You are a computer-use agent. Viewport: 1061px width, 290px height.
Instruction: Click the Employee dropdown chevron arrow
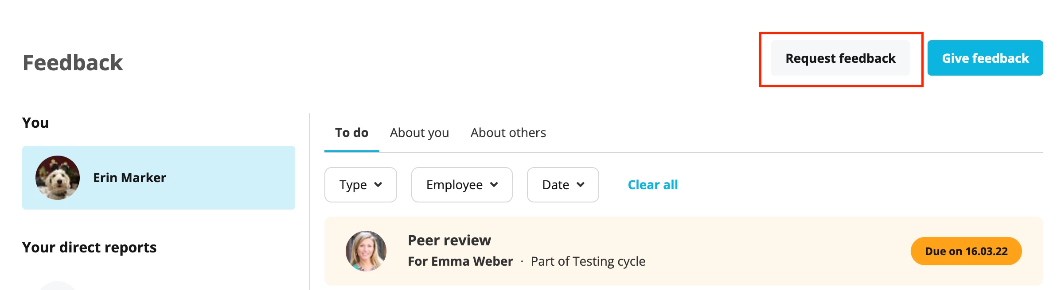pos(494,185)
